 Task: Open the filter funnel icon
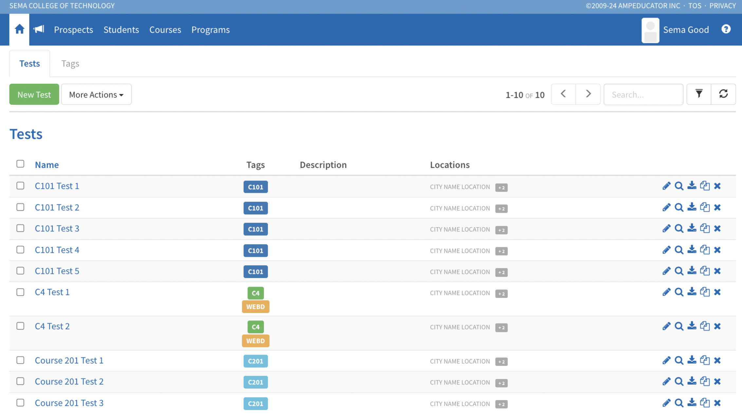(x=699, y=94)
